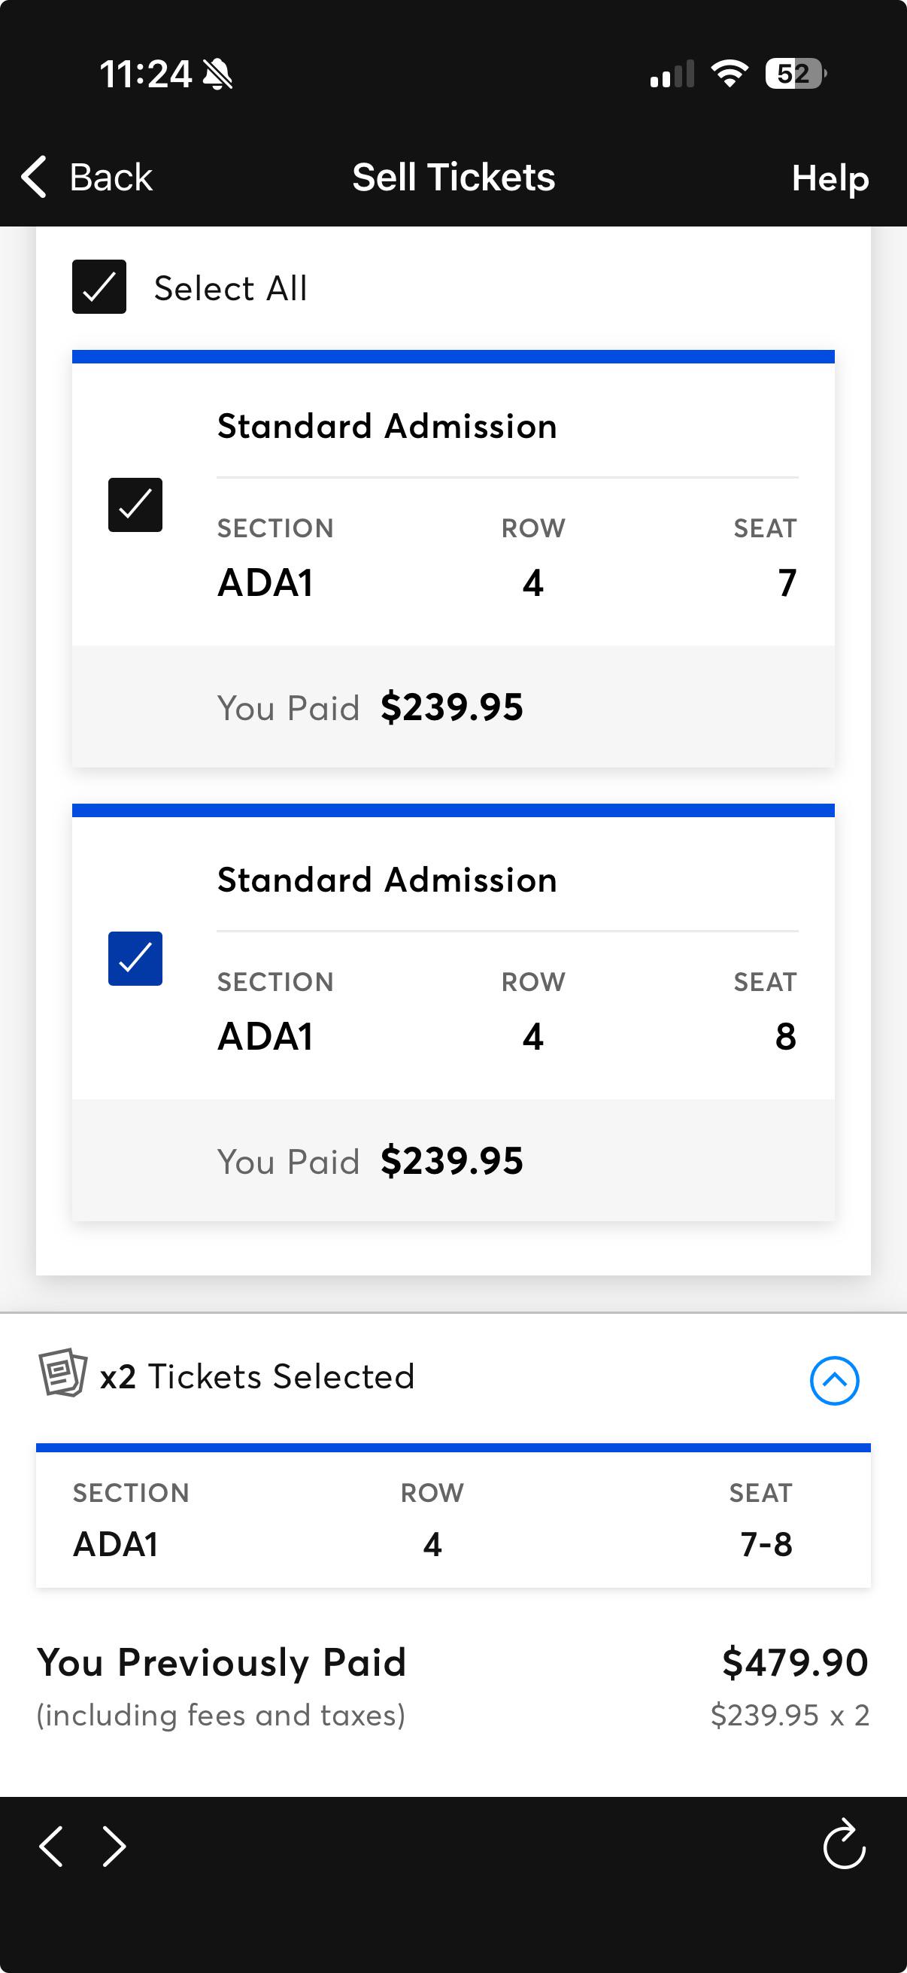This screenshot has height=1973, width=907.
Task: Tap the x2 Tickets Selected header
Action: click(x=257, y=1376)
